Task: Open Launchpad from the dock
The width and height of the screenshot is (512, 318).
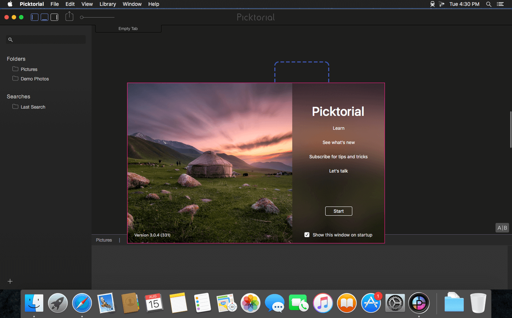Action: click(58, 303)
